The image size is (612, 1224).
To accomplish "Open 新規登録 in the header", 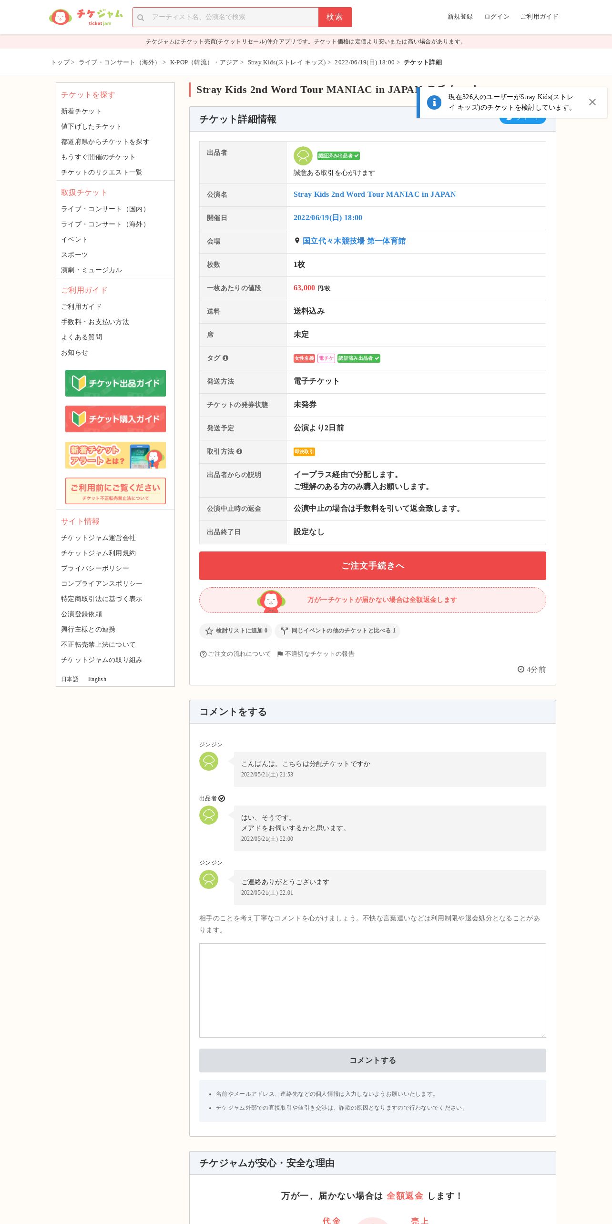I will 460,17.
